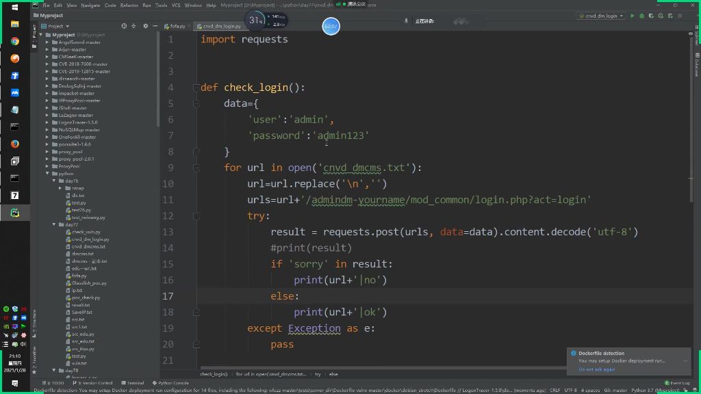Open Windows notification center icon

tap(15, 384)
